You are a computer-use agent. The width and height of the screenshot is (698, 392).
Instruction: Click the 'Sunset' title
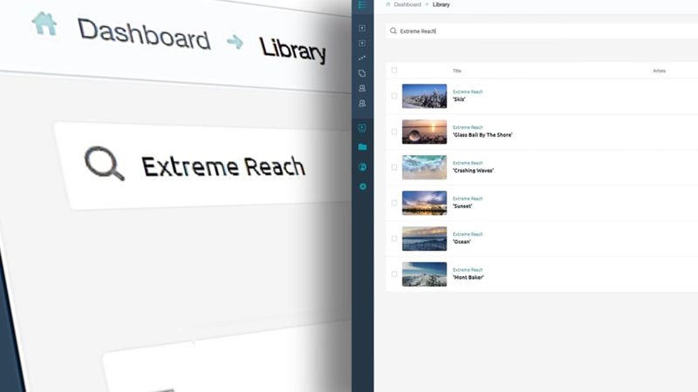(462, 206)
